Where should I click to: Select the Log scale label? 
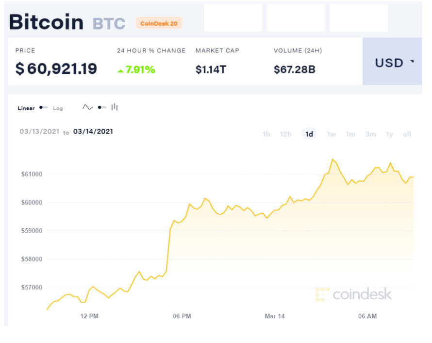[x=58, y=108]
